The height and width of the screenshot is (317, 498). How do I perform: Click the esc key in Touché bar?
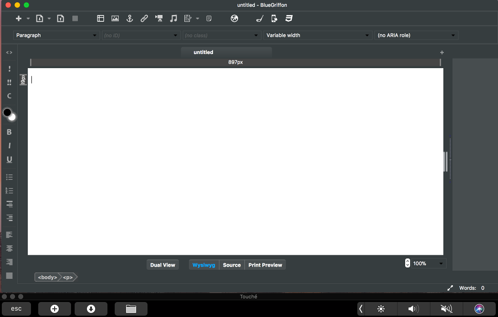coord(16,309)
